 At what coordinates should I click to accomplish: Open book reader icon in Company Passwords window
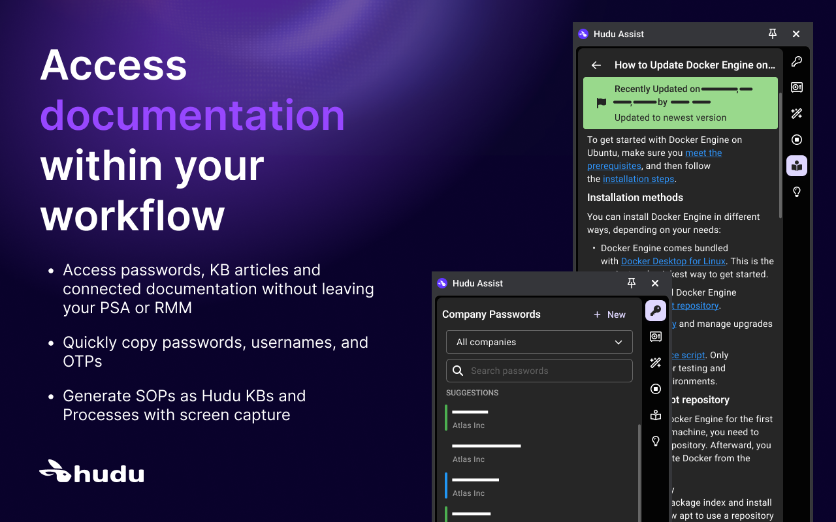(x=656, y=415)
